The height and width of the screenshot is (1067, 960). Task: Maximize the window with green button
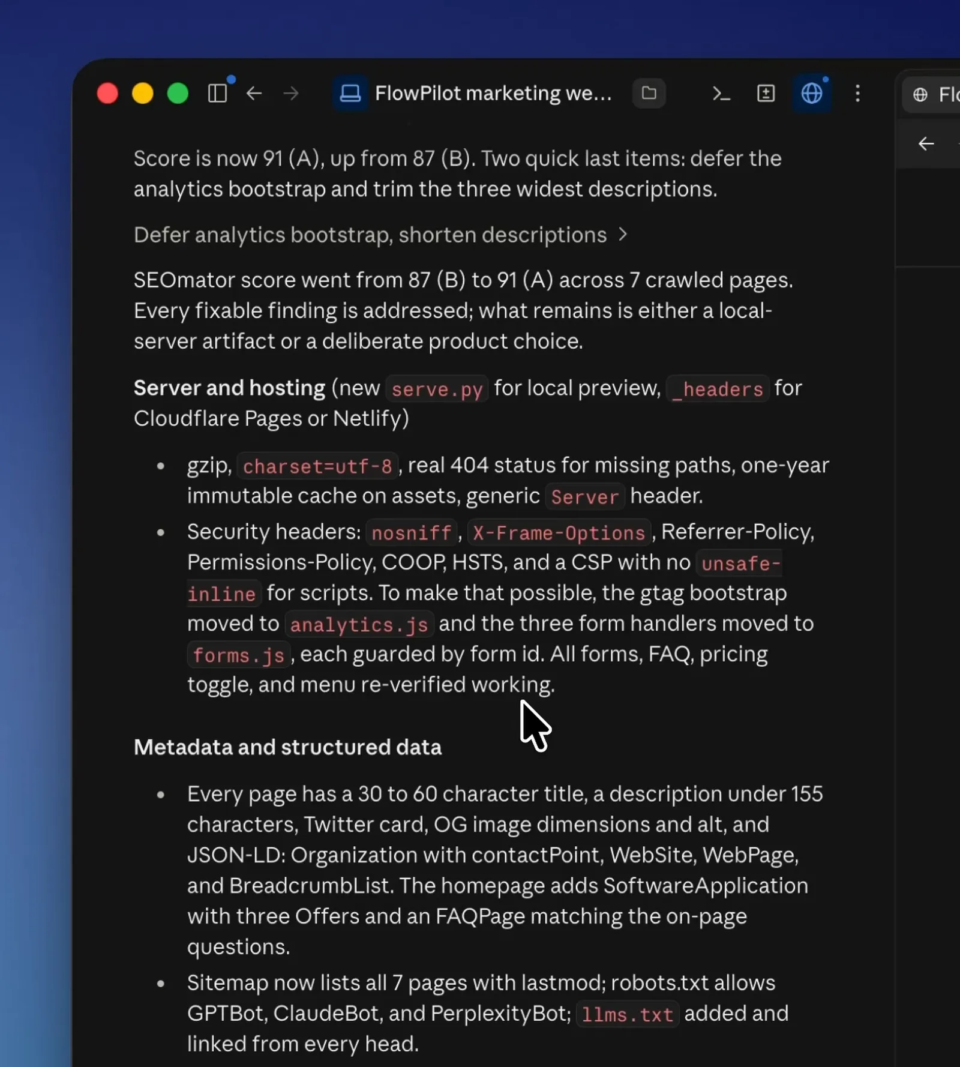[178, 93]
